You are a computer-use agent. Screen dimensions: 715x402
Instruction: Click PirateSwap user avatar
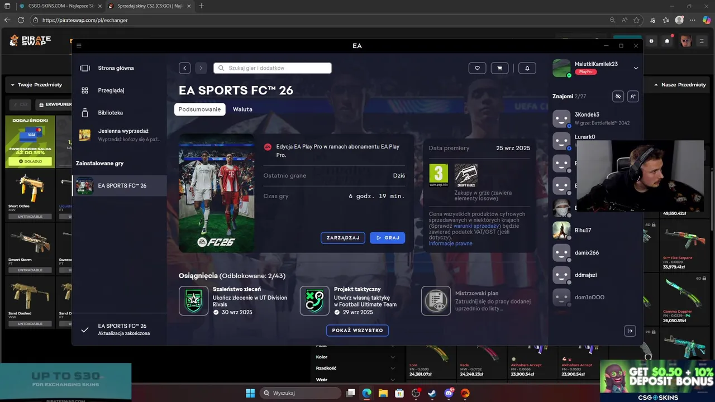click(685, 41)
